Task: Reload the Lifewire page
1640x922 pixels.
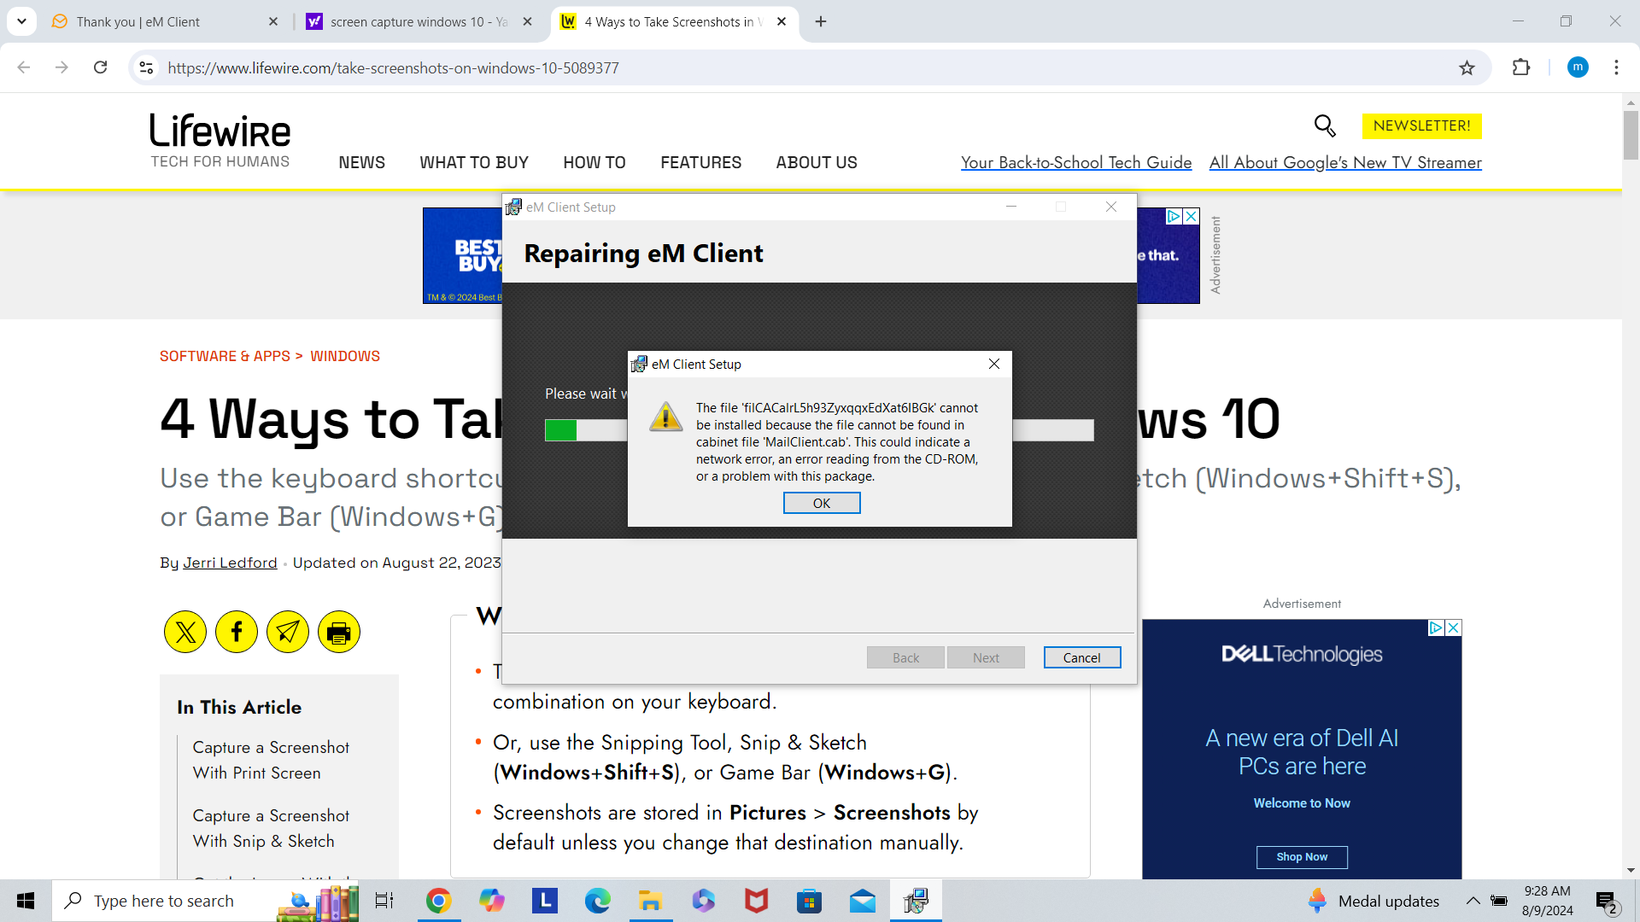Action: tap(100, 67)
